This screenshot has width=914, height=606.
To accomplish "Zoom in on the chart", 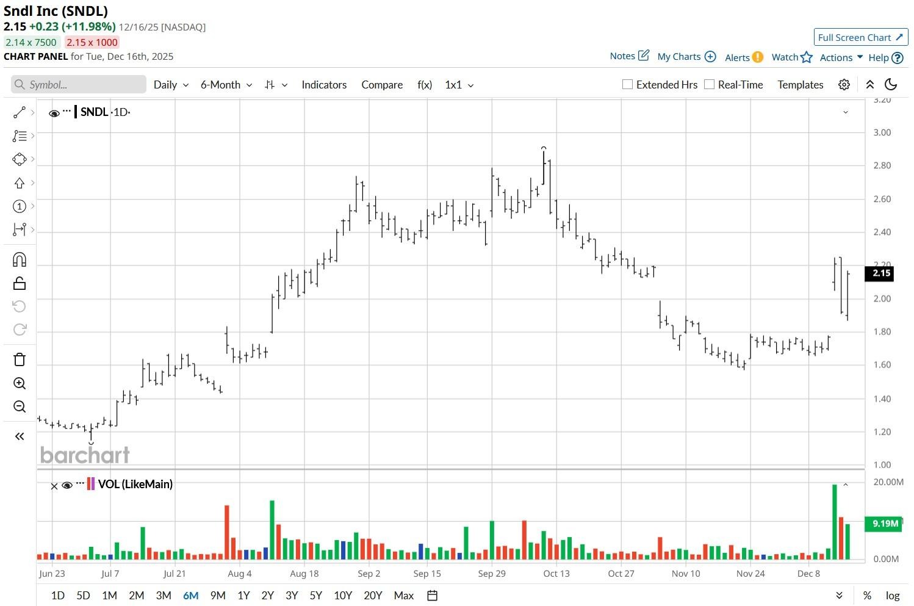I will 20,383.
